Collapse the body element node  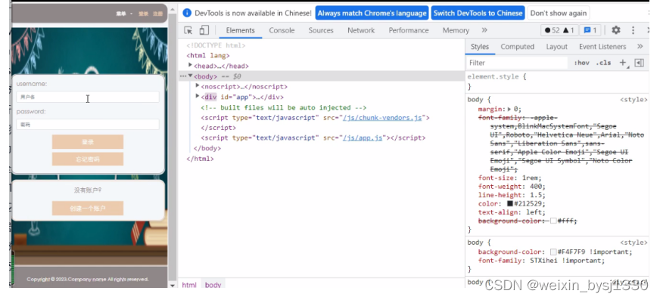(x=190, y=76)
